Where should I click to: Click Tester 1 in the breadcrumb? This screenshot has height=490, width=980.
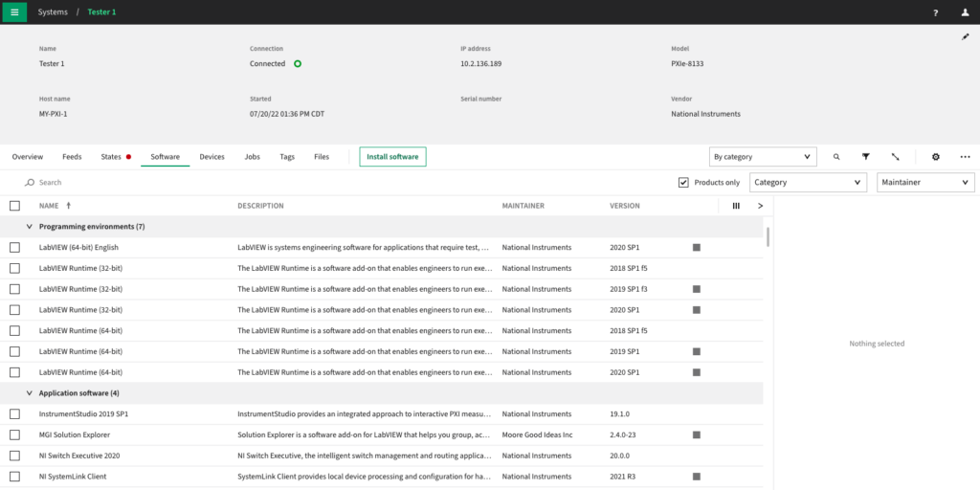tap(101, 11)
